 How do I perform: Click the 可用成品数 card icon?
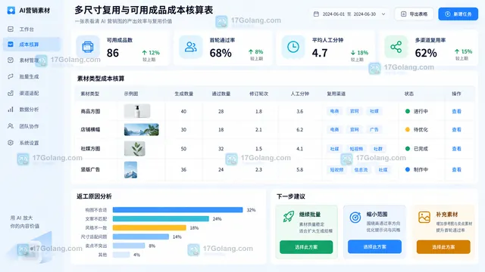click(88, 47)
